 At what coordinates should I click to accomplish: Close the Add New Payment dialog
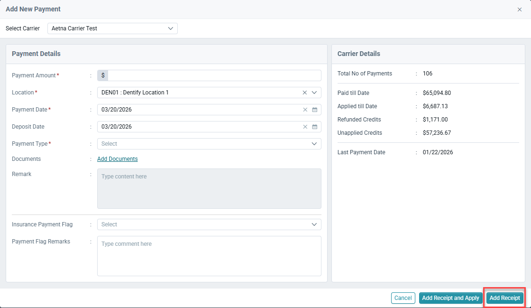(520, 9)
